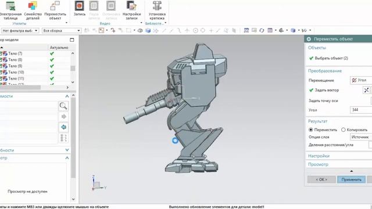The height and width of the screenshot is (209, 372).
Task: Open the Утилиты group dropdown arrow
Action: pyautogui.click(x=66, y=23)
